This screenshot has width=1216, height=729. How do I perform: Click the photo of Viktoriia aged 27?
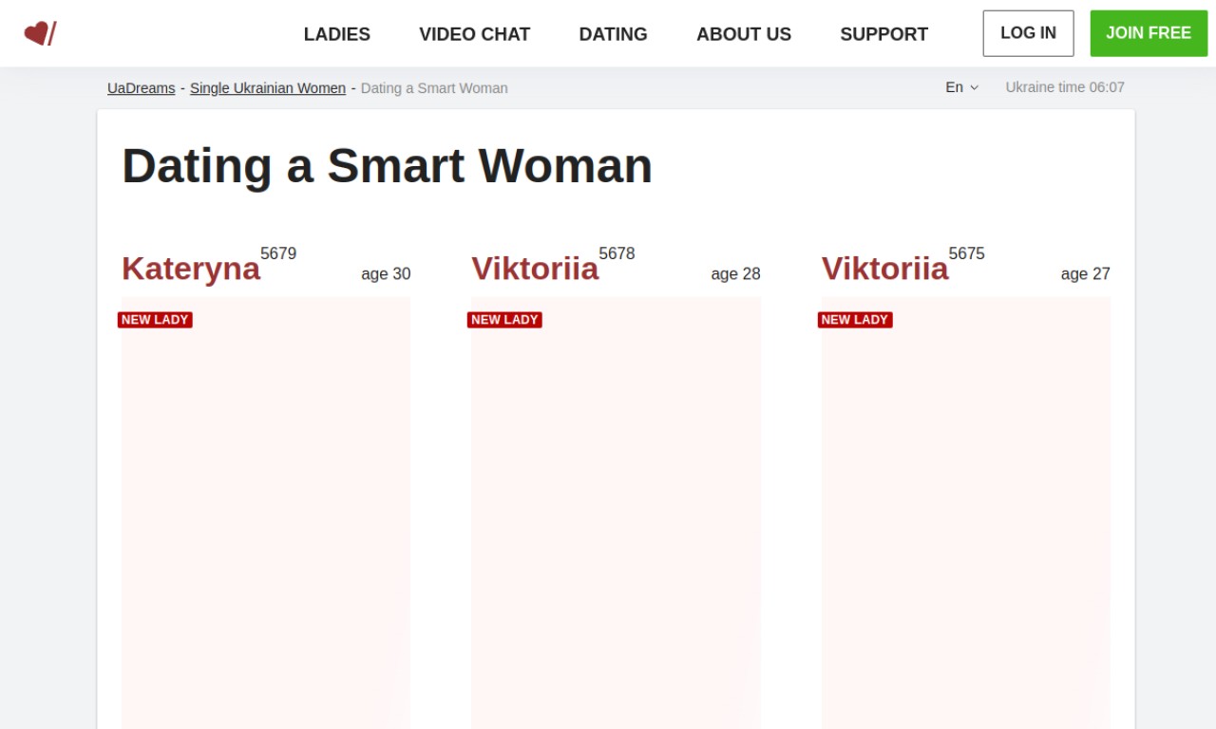[966, 513]
